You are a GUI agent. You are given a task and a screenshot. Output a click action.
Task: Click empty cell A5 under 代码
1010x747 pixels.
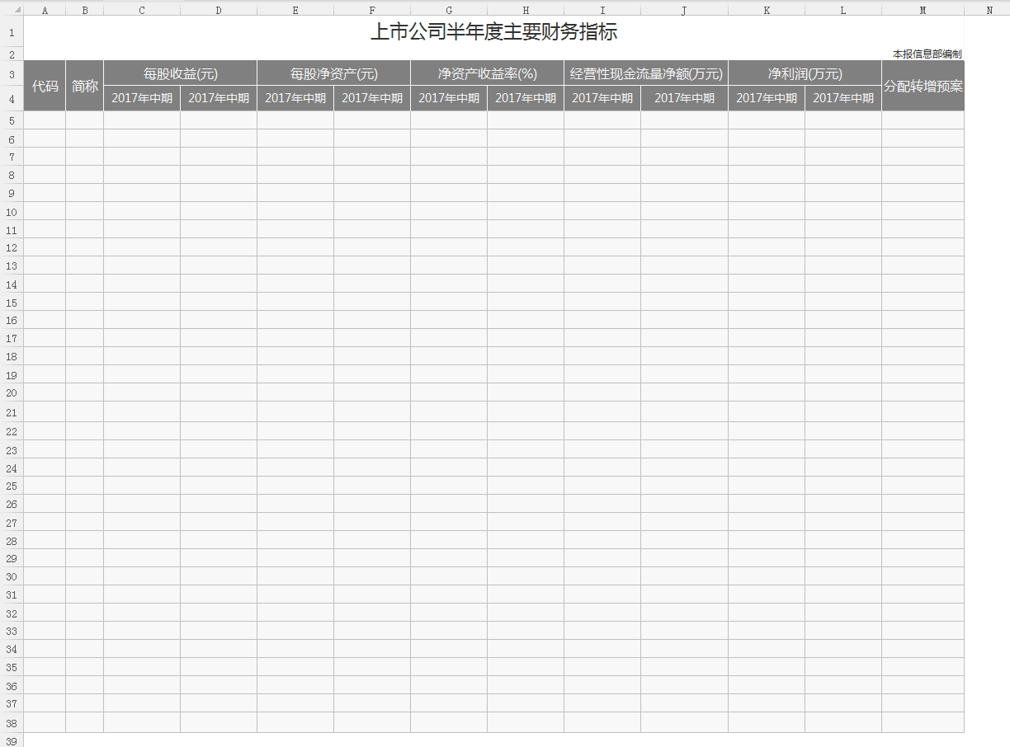point(45,120)
